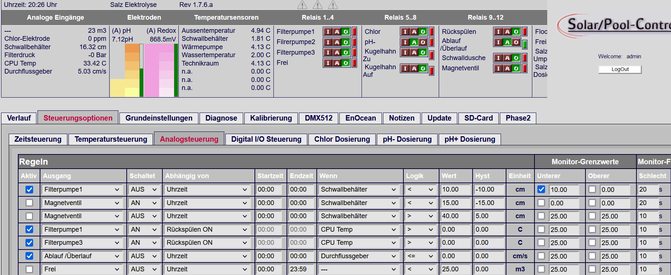Enable Oberer limit checkbox in first rule row
The image size is (671, 275).
point(592,189)
